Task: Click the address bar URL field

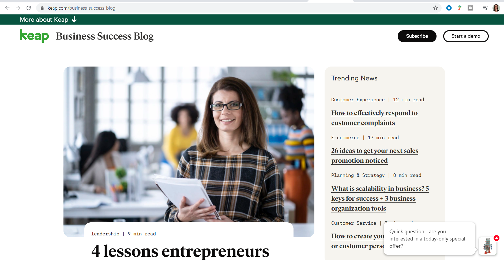Action: (236, 8)
